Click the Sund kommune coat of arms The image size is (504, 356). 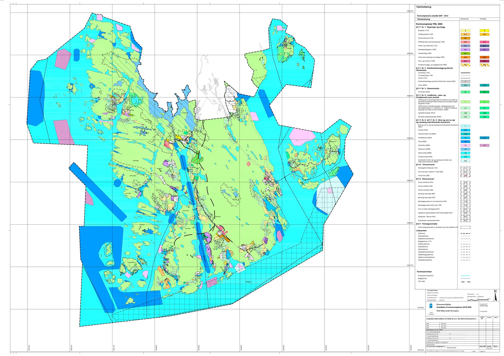pos(431,305)
